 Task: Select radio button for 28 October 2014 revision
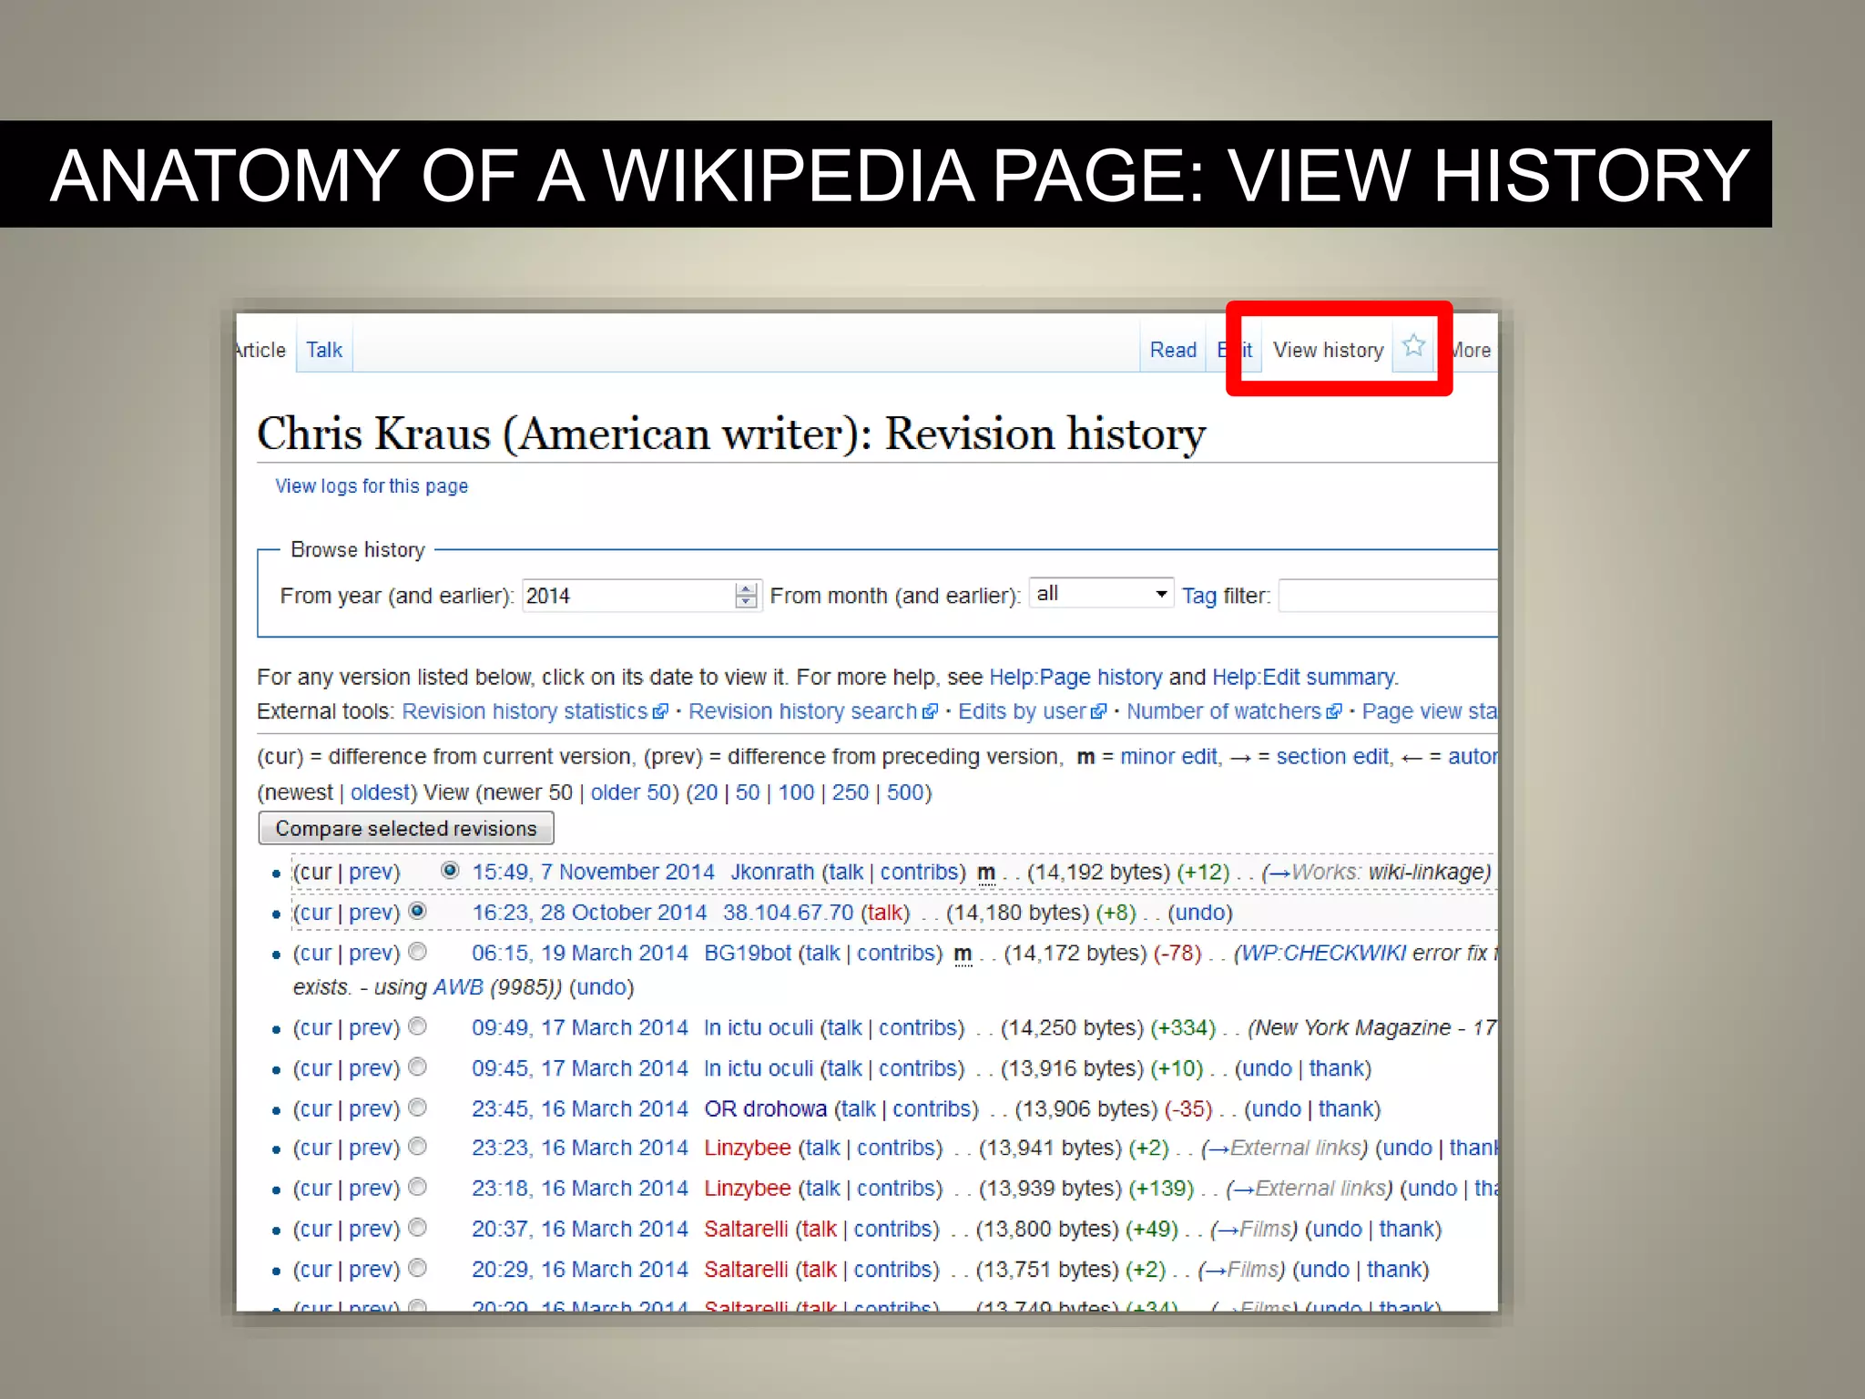point(418,911)
